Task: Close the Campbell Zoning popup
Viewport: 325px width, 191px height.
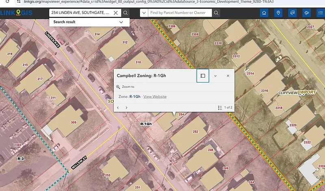Action: 228,76
